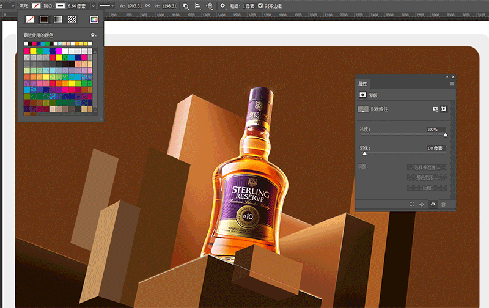Close the properties panel
This screenshot has height=308, width=489.
[453, 76]
